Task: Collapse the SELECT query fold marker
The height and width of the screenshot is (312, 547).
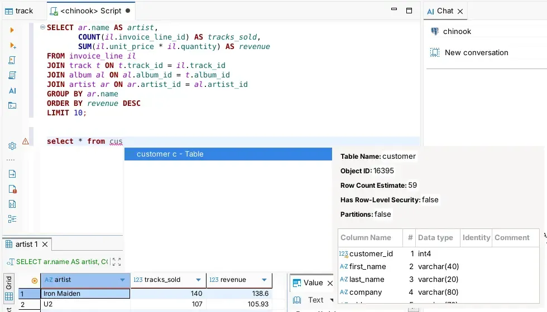Action: (x=42, y=27)
